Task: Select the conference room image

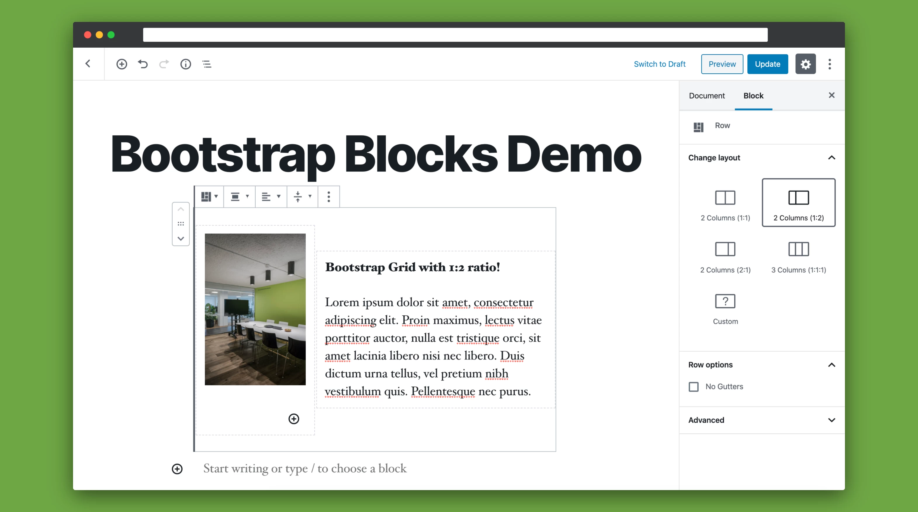Action: point(255,309)
